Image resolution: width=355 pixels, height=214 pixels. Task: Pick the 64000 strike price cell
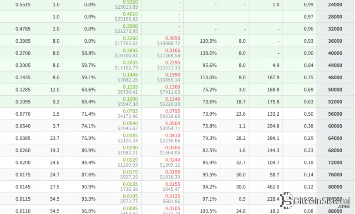[x=335, y=138]
